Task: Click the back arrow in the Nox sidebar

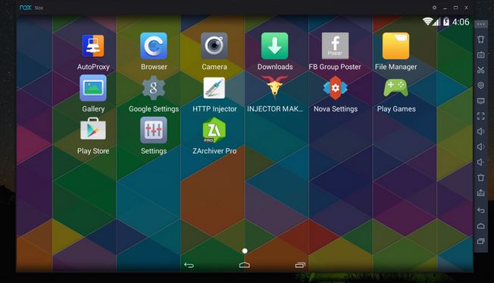Action: [480, 210]
